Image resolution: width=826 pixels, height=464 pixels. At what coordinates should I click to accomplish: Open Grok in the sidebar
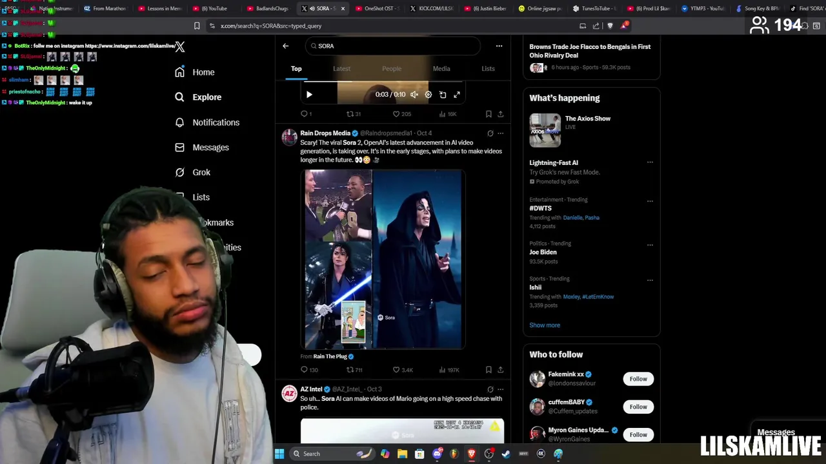click(x=193, y=173)
